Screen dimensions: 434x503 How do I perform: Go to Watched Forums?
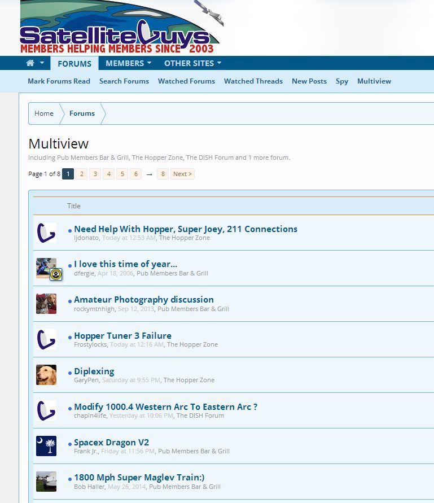pyautogui.click(x=186, y=81)
